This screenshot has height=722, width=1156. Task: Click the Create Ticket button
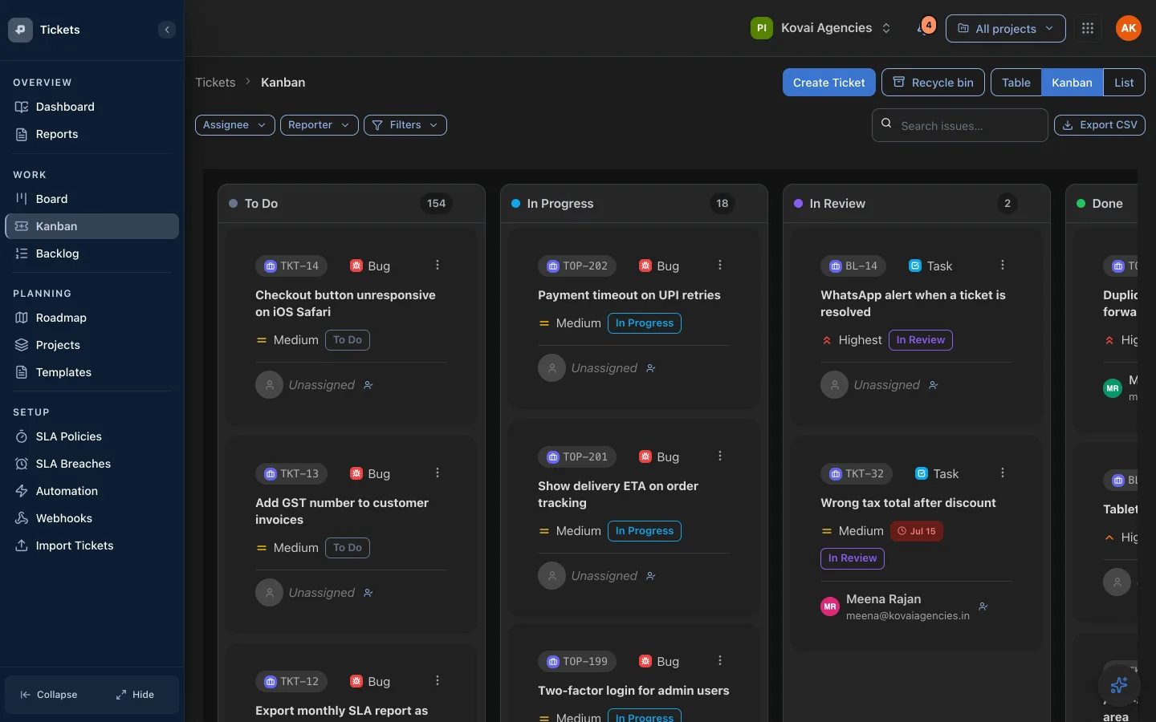[x=829, y=83]
